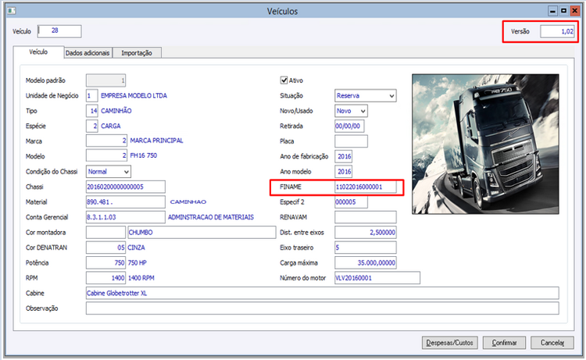Click the Confirmar button
The image size is (586, 360).
pos(504,343)
